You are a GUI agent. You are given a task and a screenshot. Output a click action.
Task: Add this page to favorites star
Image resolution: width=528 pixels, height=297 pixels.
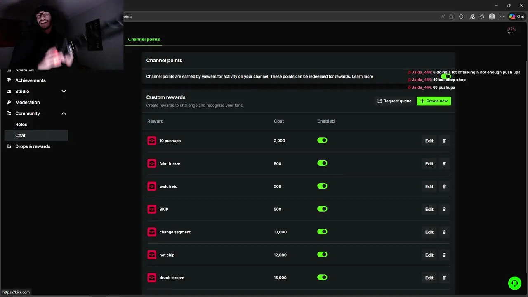click(x=451, y=16)
